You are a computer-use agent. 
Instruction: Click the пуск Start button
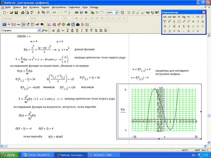tap(10, 155)
